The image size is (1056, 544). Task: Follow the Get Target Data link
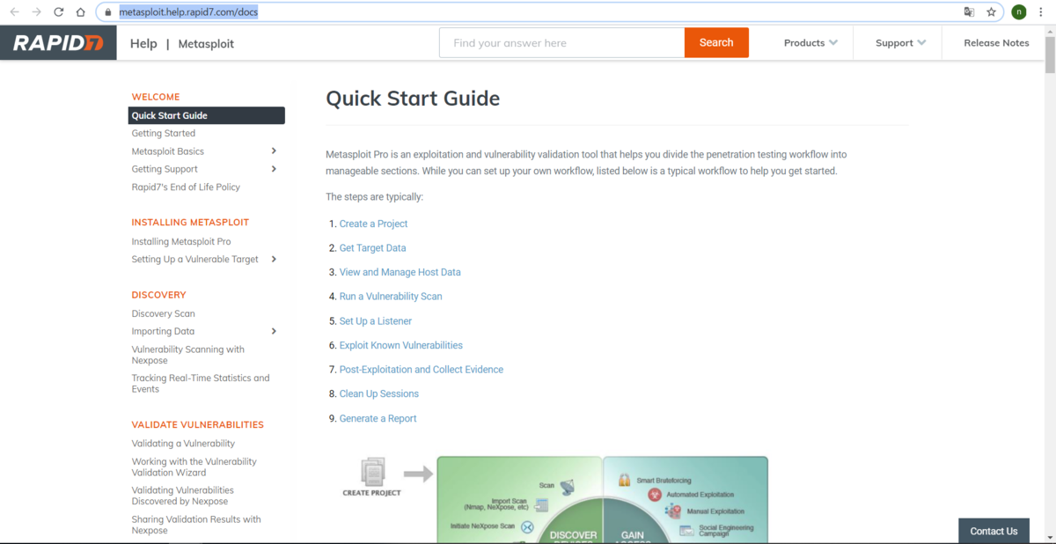372,248
